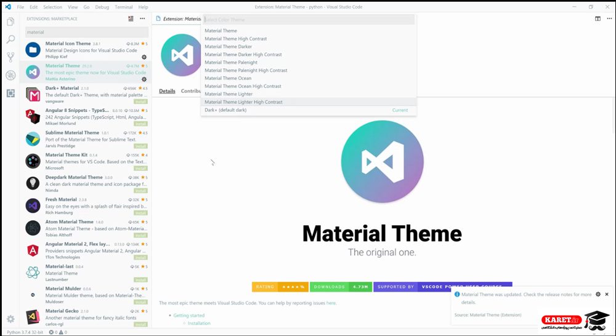Open the Extensions view in activity bar
This screenshot has height=336, width=616.
click(10, 93)
